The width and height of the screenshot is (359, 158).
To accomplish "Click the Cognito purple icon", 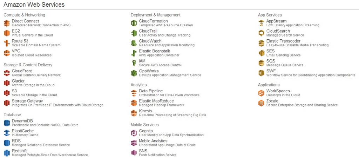I will coord(134,133).
